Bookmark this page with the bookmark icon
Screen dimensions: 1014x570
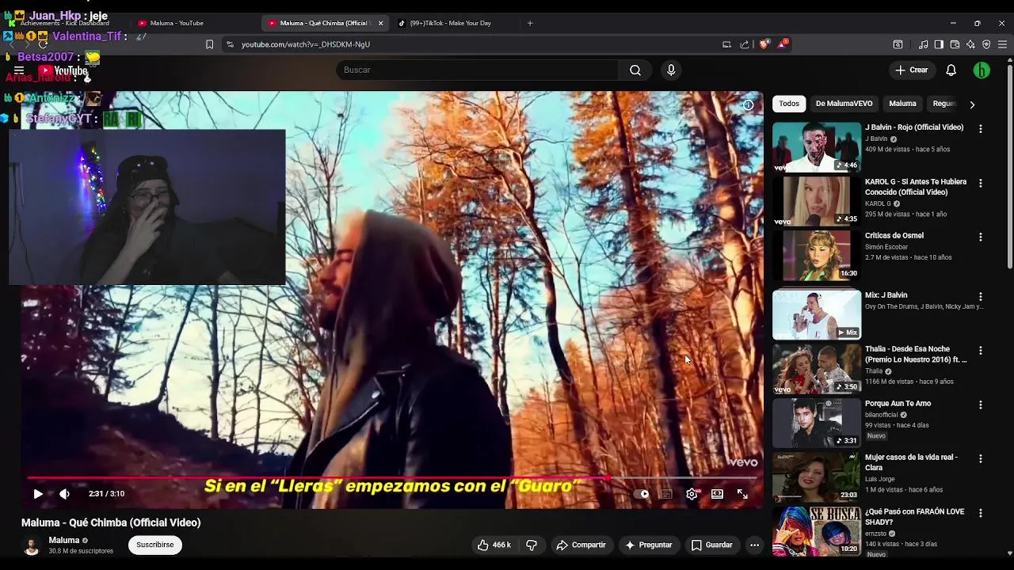(209, 44)
